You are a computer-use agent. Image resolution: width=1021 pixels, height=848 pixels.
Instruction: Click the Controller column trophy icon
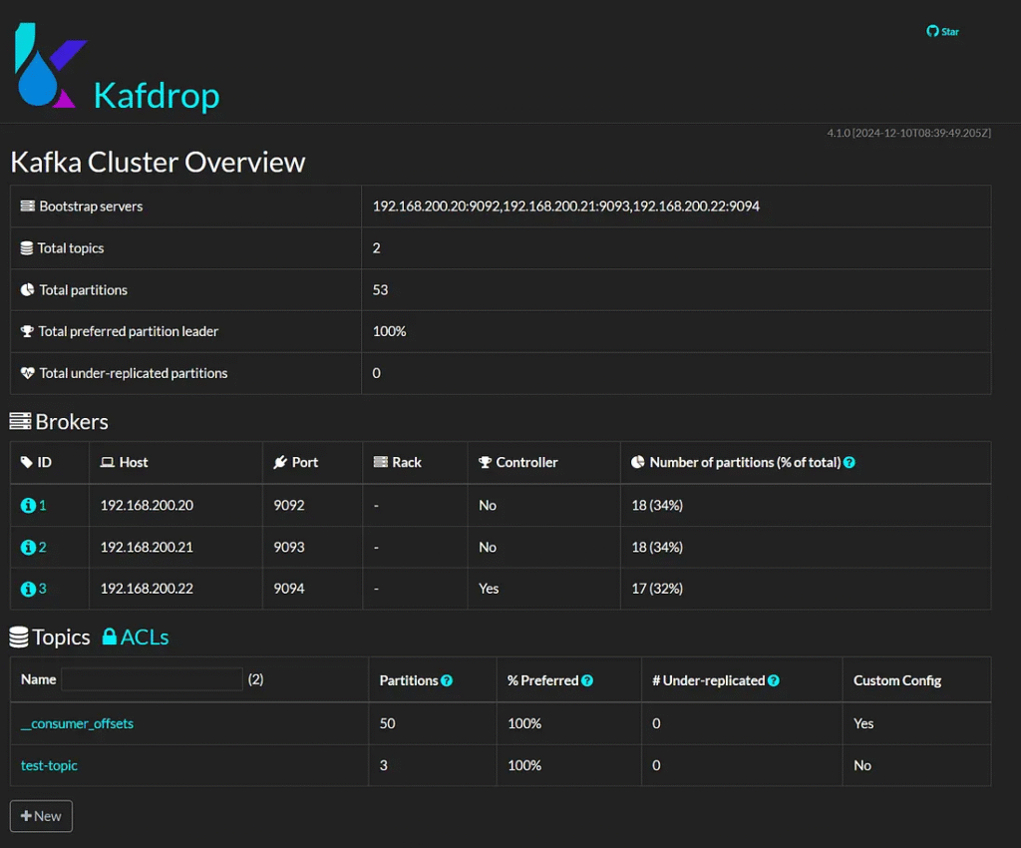click(486, 463)
